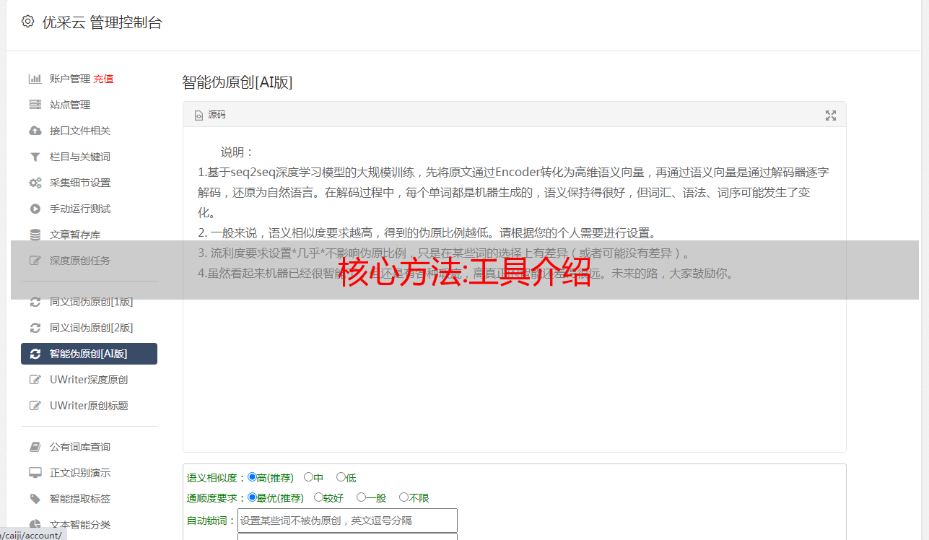Click the 通顺度要求 label
This screenshot has height=540, width=929.
(217, 498)
